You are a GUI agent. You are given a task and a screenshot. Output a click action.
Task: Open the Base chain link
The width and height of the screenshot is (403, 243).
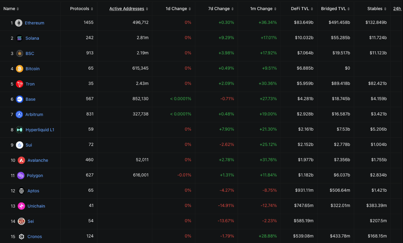click(x=30, y=99)
